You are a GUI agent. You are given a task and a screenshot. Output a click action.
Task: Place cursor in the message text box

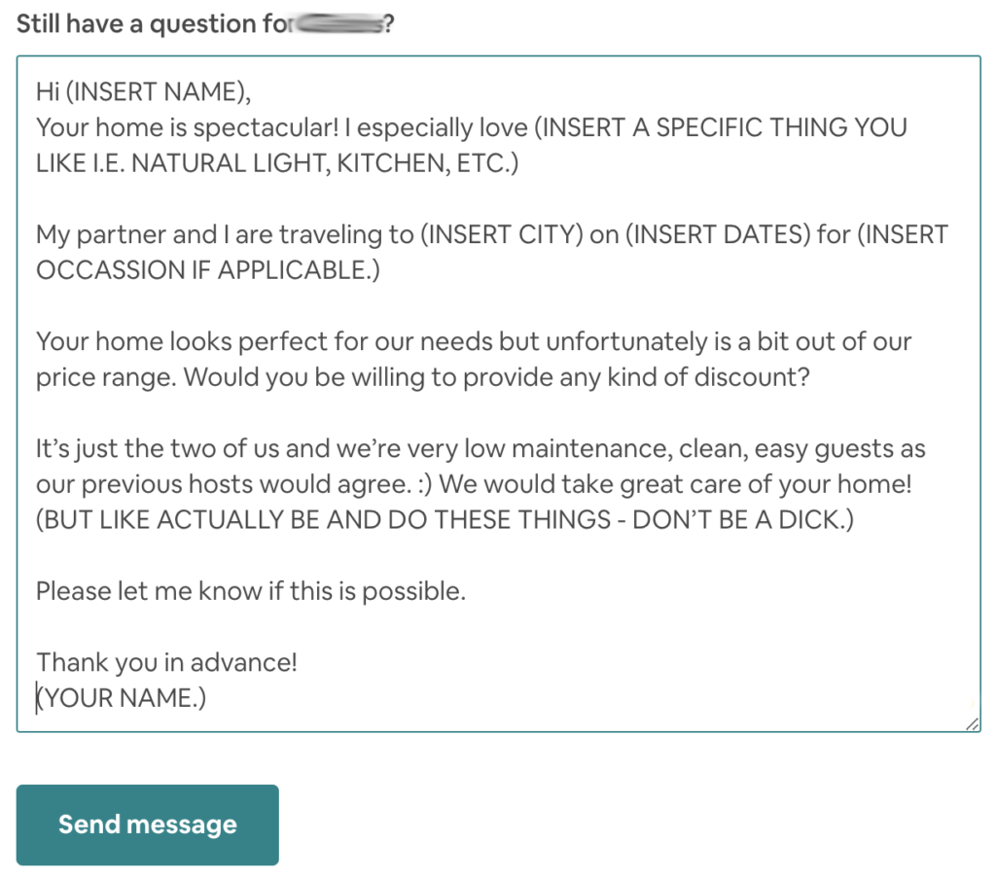(499, 394)
